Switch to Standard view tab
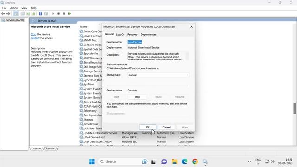This screenshot has height=167, width=297. click(x=51, y=148)
